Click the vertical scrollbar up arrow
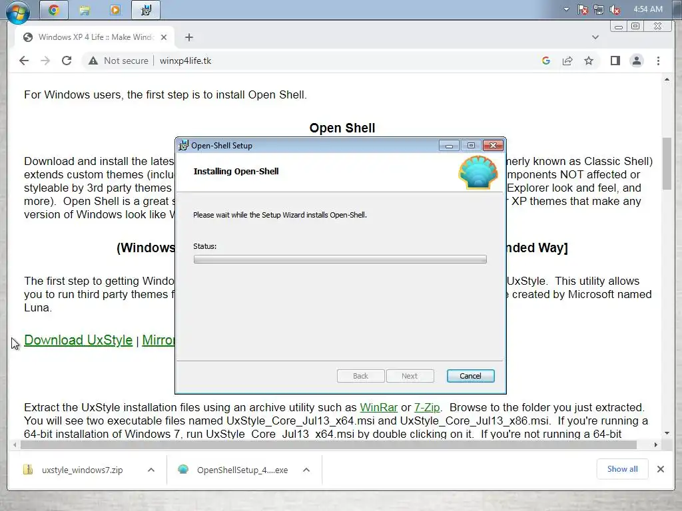Screen dimensions: 682x511 point(667,80)
